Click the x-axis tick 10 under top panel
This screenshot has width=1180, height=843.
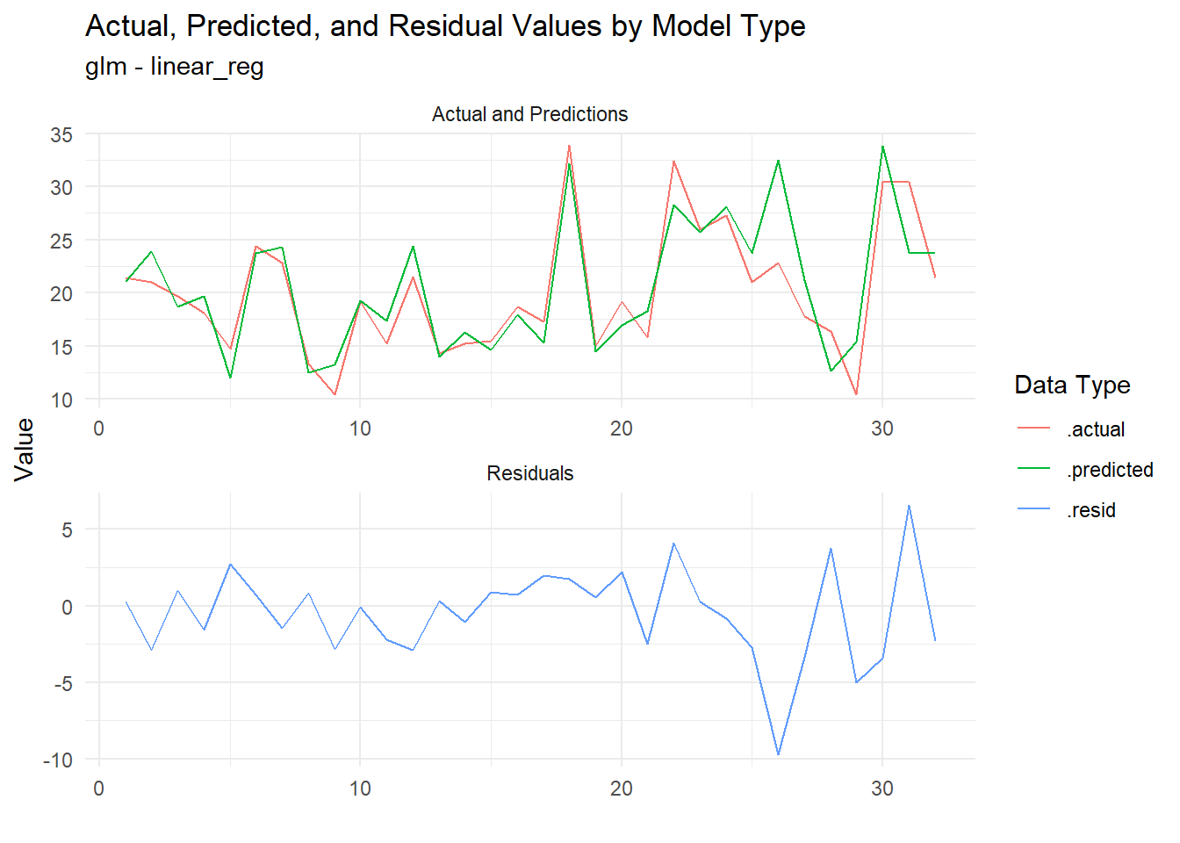pyautogui.click(x=360, y=429)
